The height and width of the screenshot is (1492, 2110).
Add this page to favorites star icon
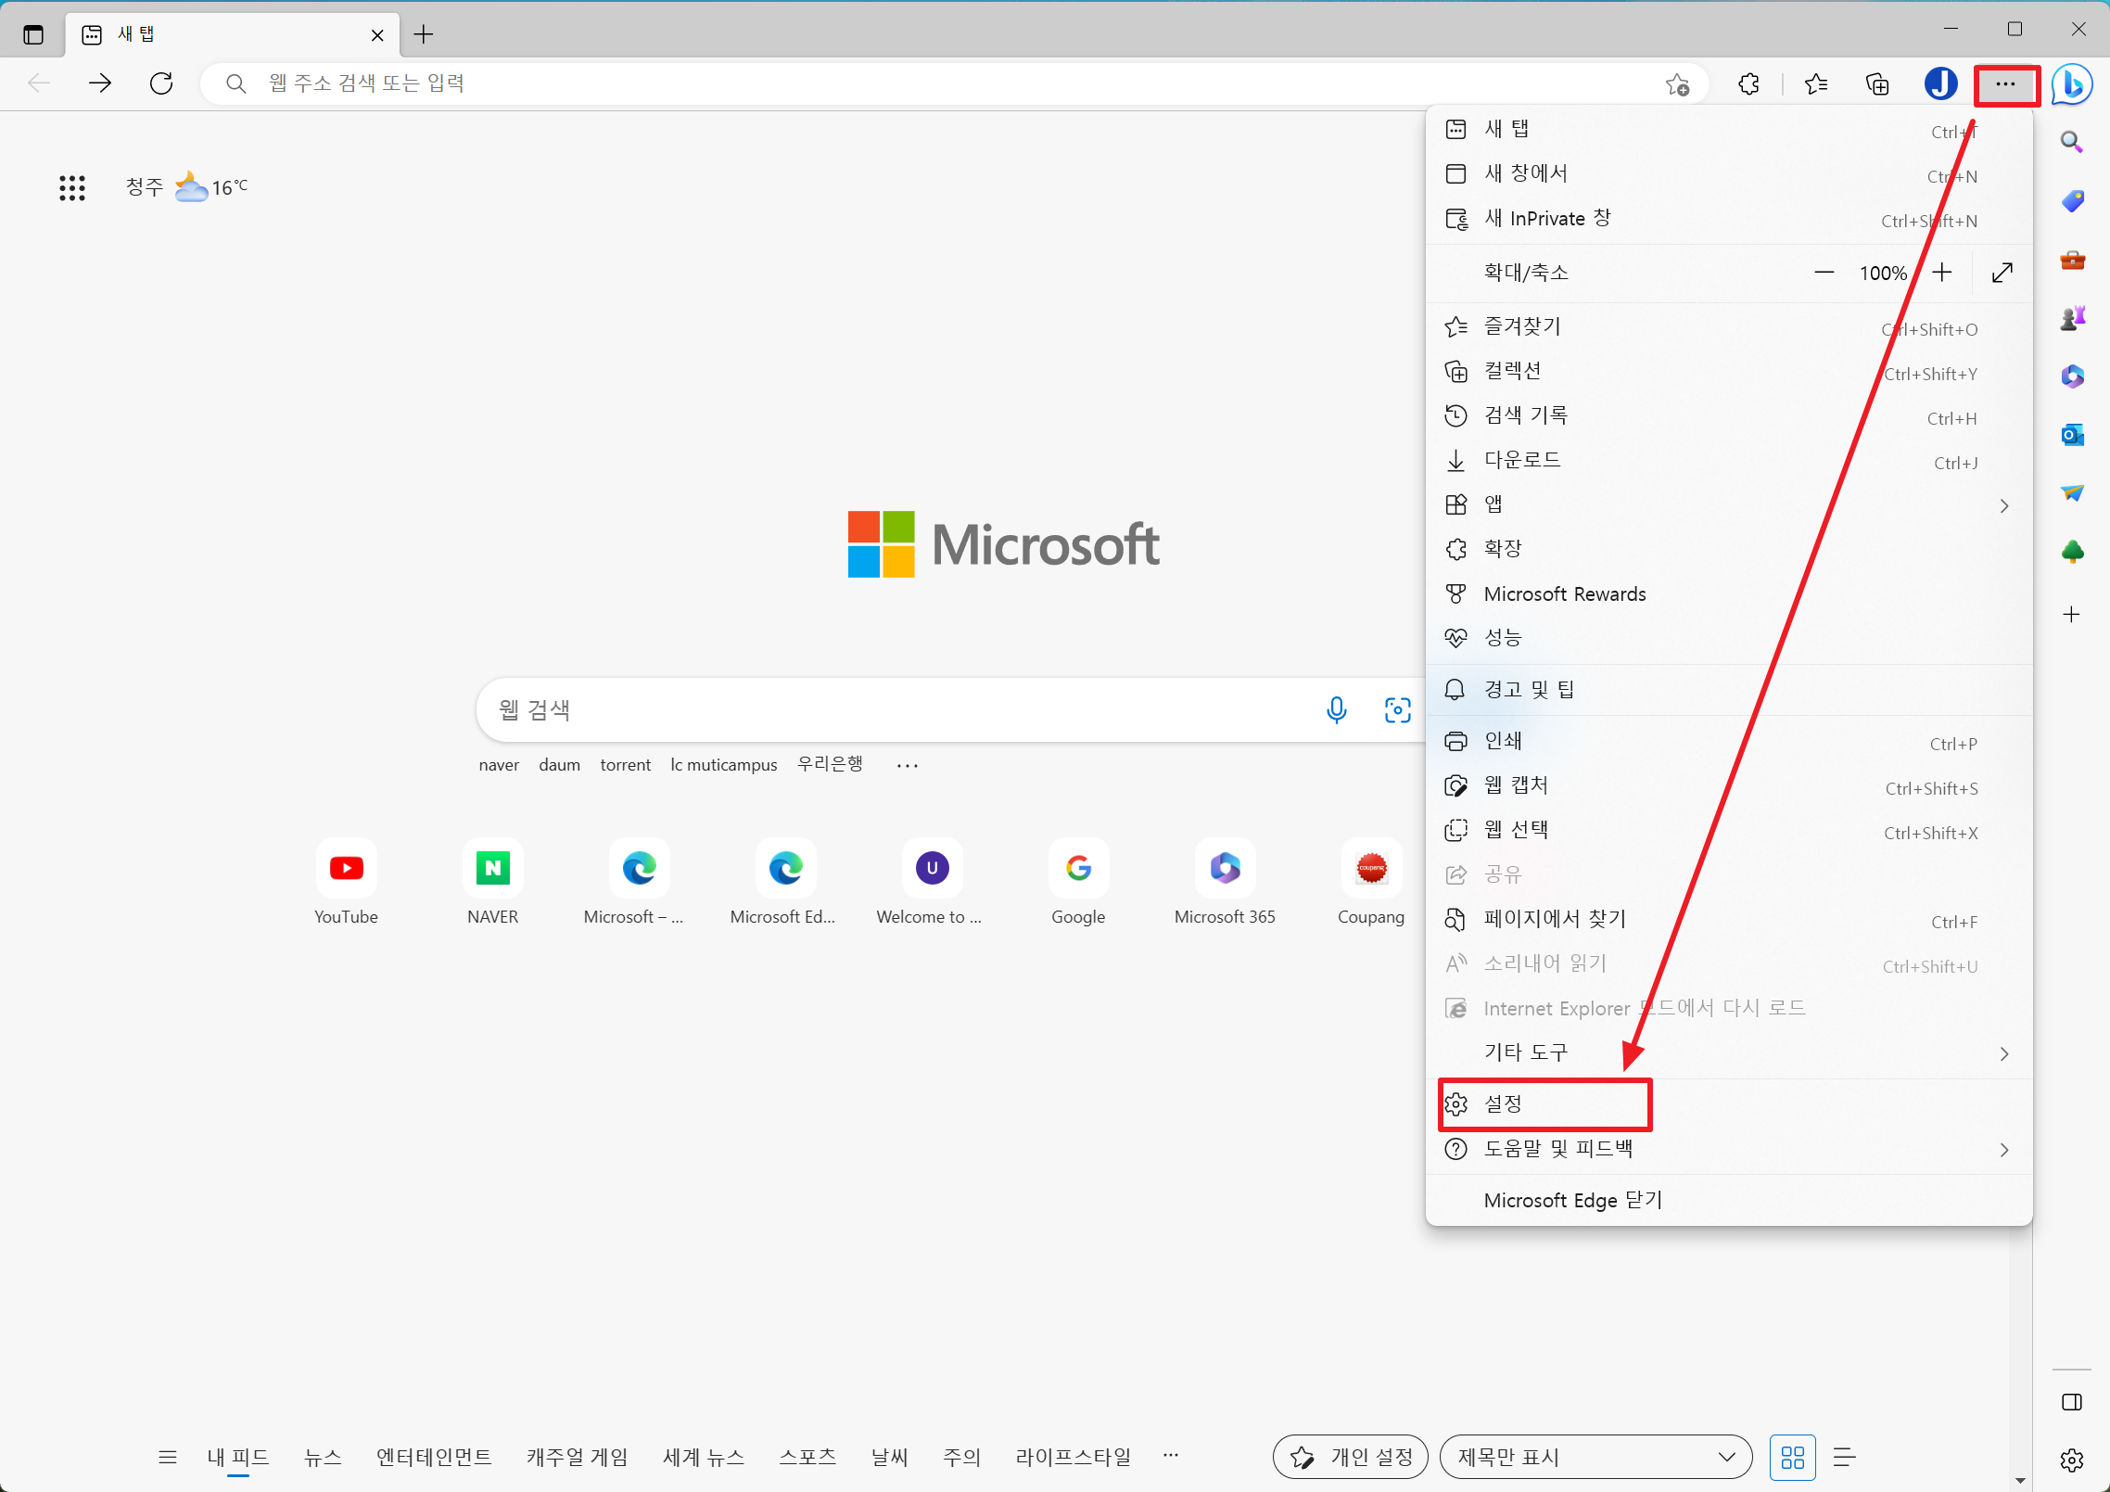(x=1677, y=84)
